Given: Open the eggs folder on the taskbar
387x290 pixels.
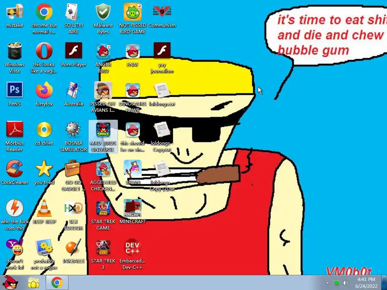Looking at the screenshot, I should click(34, 283).
